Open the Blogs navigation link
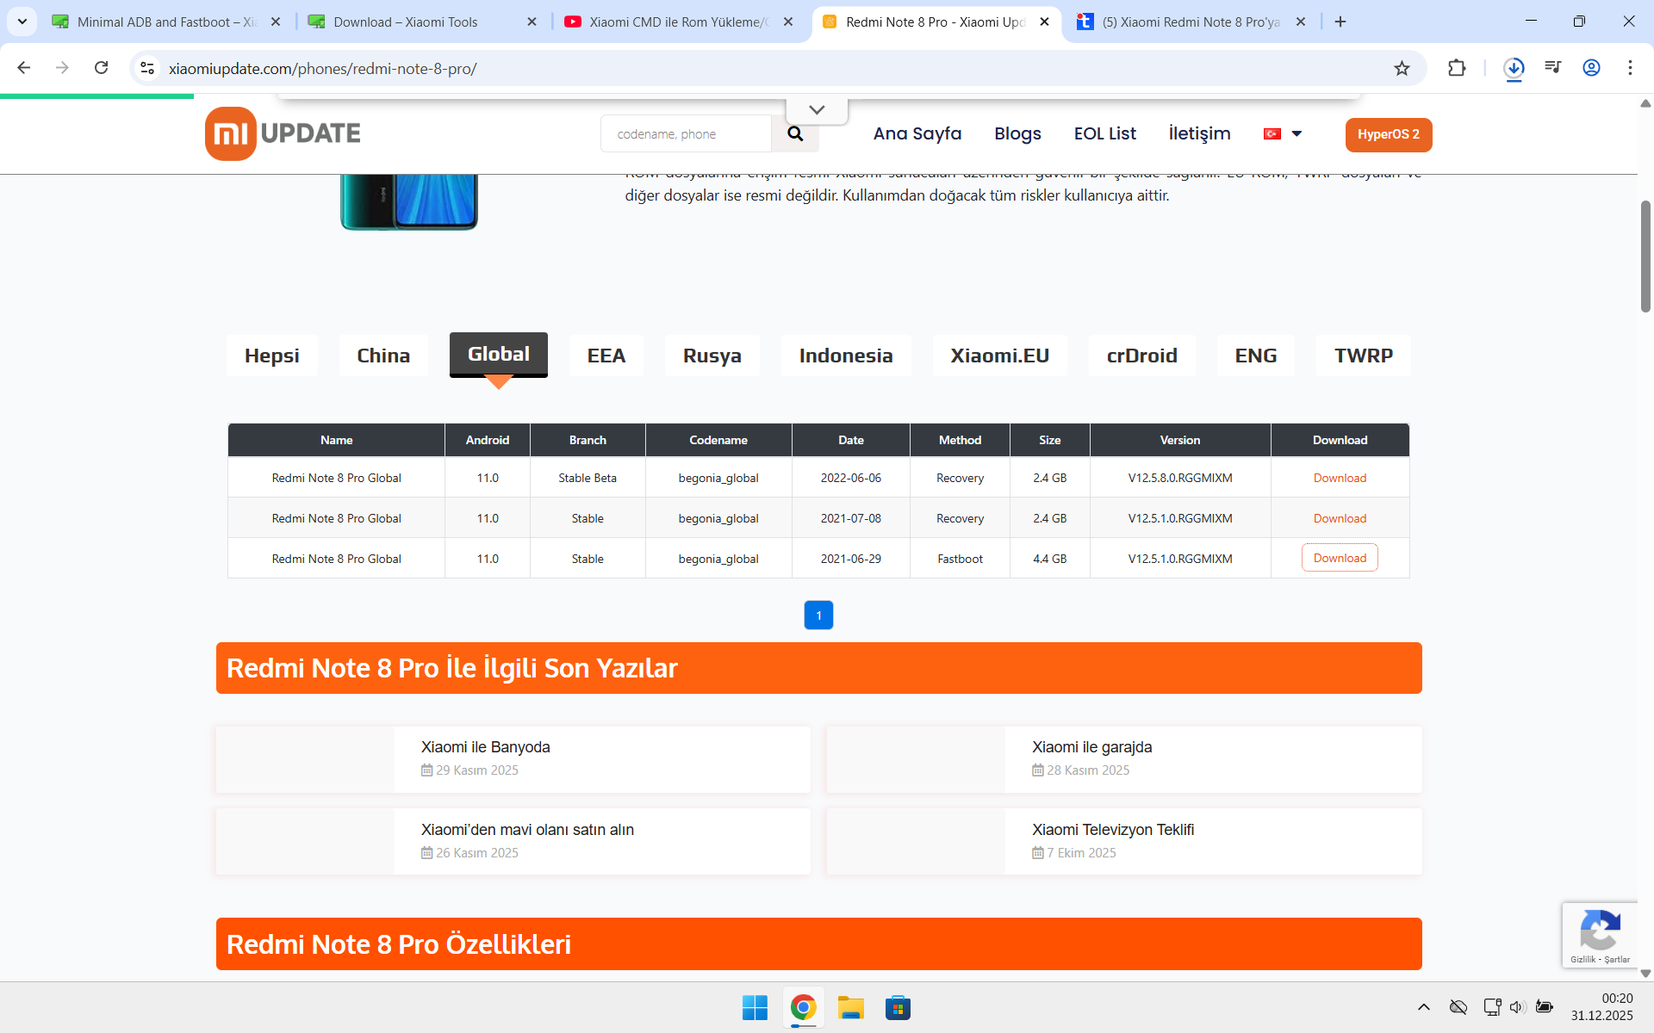The height and width of the screenshot is (1033, 1654). click(1017, 133)
